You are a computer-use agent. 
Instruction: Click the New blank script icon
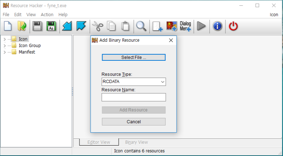coord(8,26)
